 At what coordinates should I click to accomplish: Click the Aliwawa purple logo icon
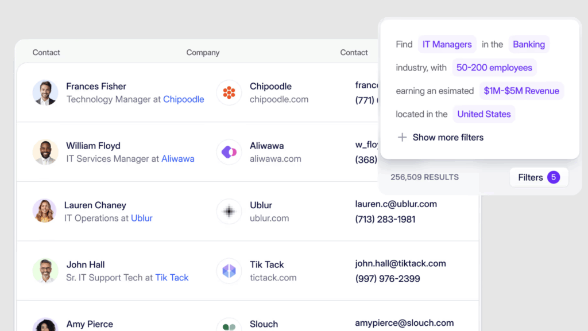pyautogui.click(x=229, y=152)
